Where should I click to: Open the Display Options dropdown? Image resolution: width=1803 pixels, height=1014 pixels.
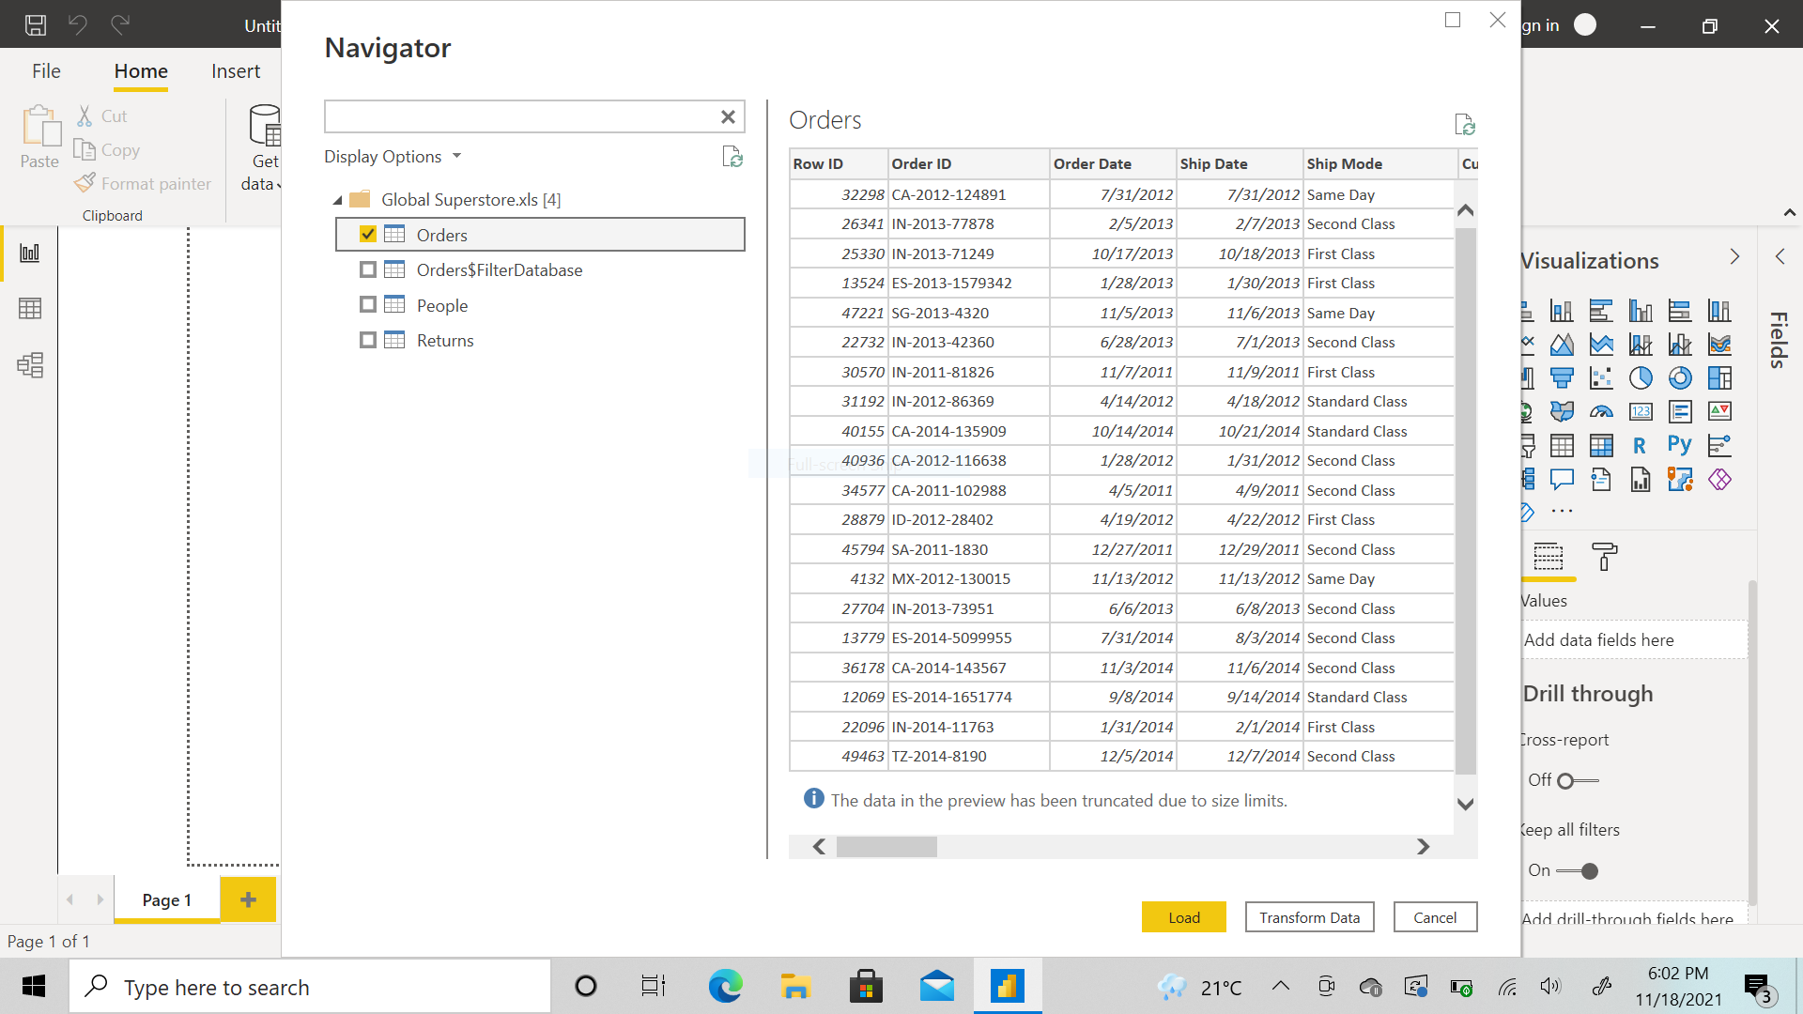[x=393, y=157]
